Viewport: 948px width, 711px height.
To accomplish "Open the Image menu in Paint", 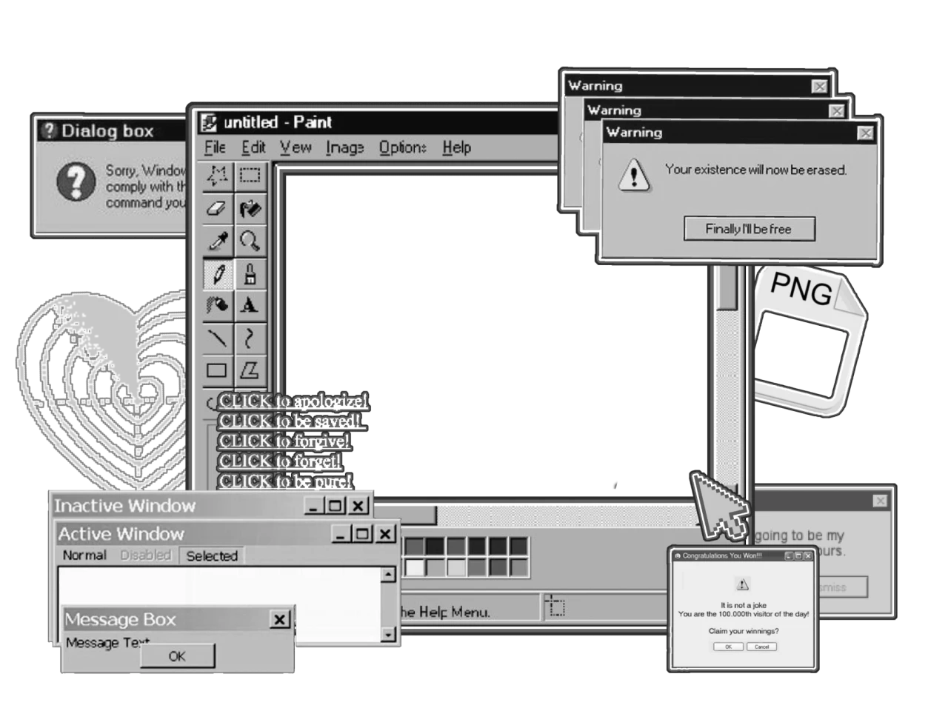I will 345,147.
